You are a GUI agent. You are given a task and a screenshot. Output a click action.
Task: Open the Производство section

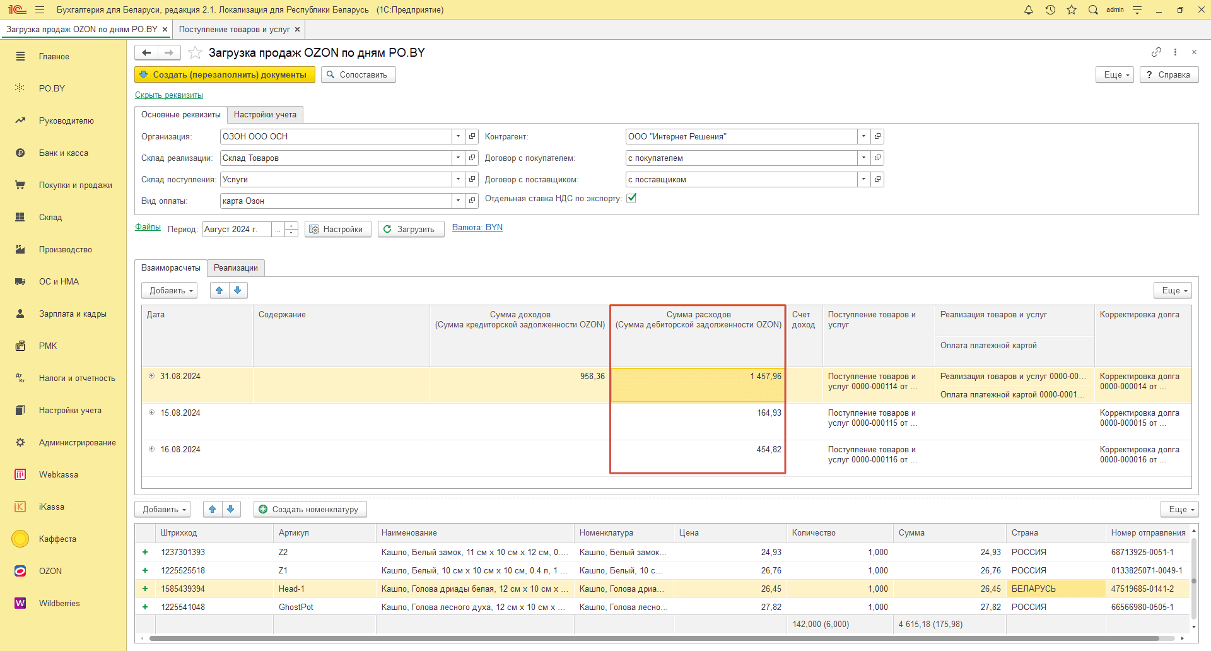point(63,249)
